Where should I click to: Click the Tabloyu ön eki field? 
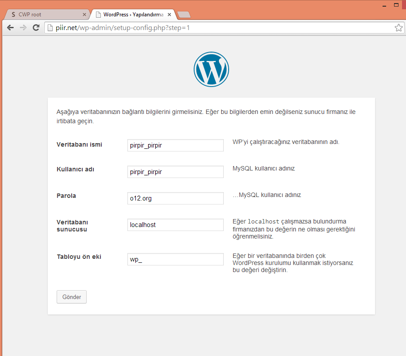tap(175, 259)
